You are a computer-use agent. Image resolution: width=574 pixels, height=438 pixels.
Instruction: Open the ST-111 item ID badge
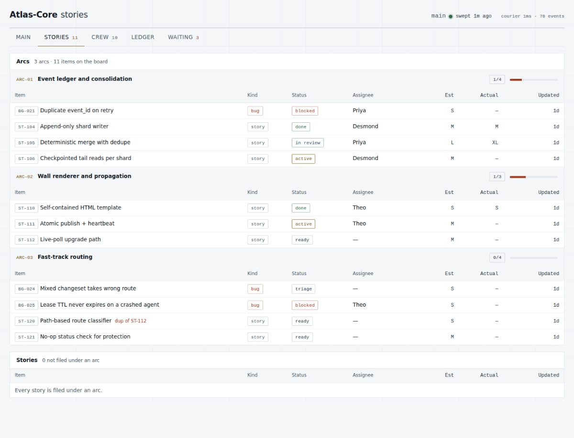point(26,224)
